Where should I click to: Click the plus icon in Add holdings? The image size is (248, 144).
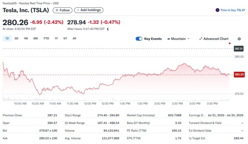tap(78, 10)
